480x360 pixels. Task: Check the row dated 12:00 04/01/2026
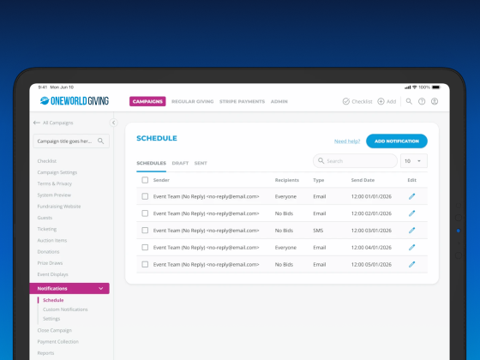tap(145, 248)
